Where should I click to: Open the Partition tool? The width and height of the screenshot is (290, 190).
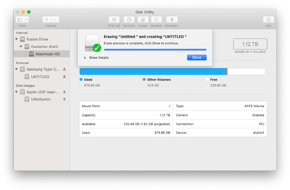click(x=129, y=19)
